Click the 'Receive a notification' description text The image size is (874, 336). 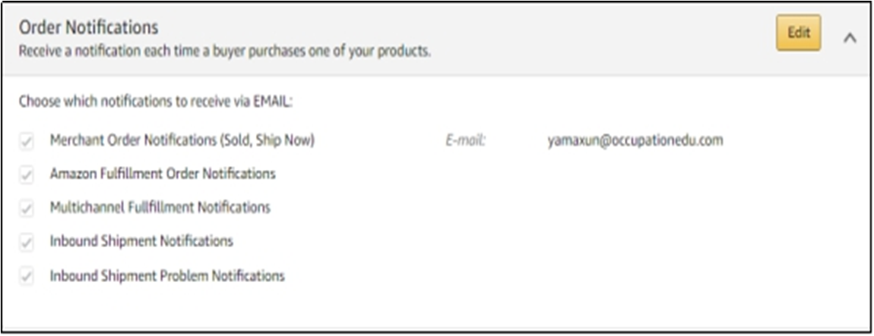point(225,52)
